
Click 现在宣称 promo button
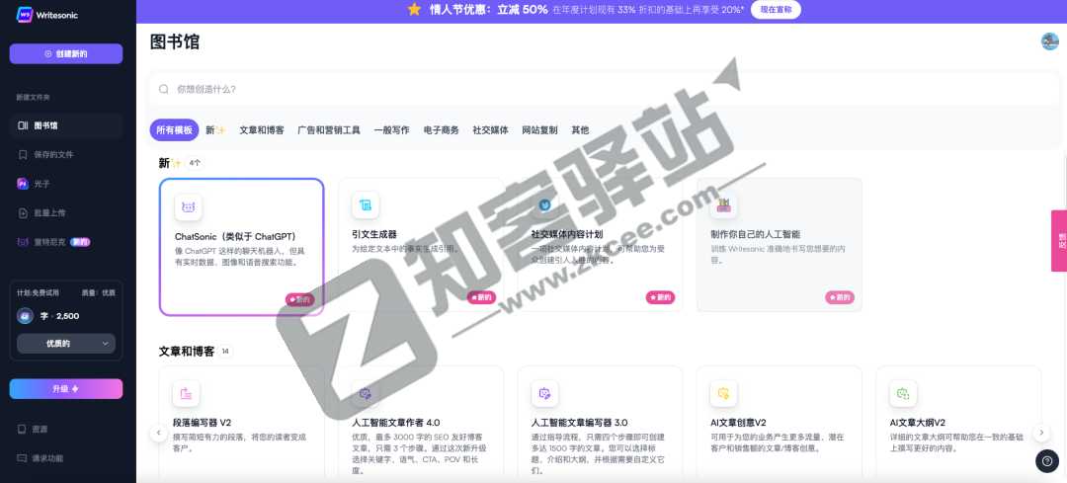(776, 10)
